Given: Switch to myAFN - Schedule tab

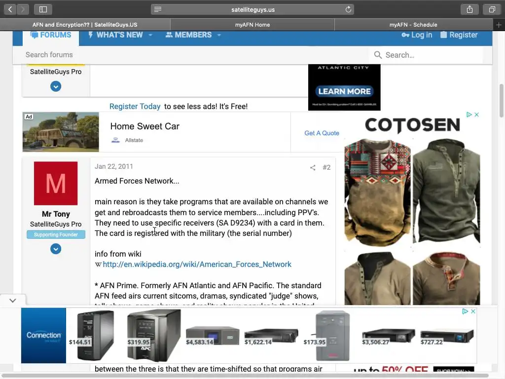Looking at the screenshot, I should (x=414, y=25).
